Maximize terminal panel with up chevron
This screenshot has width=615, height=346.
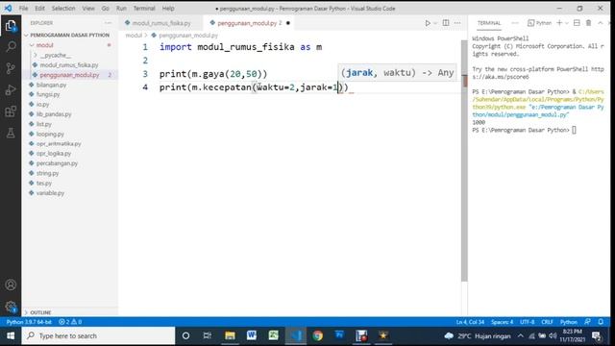600,23
